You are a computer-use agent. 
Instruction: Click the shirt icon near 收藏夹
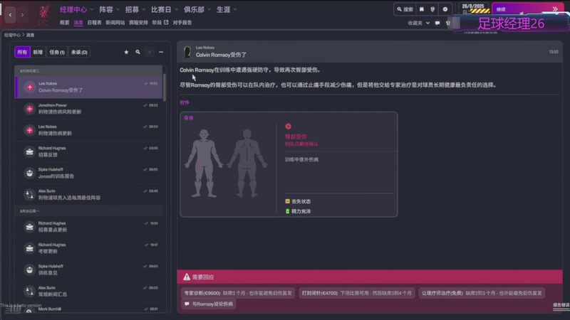tap(448, 23)
